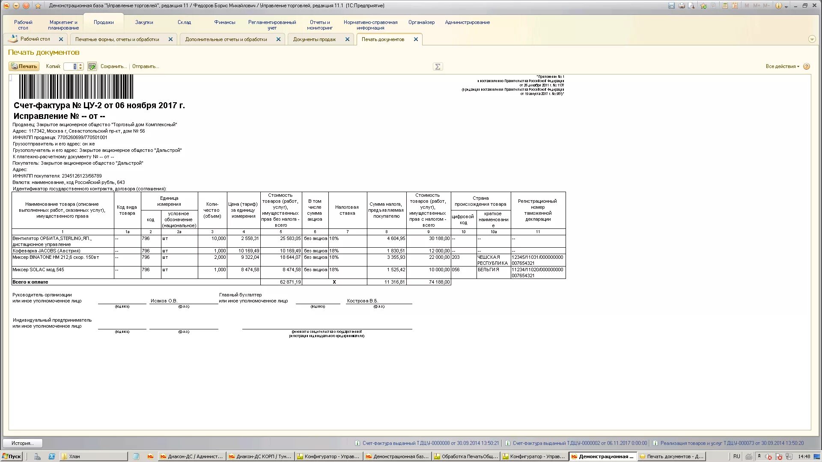Expand dropdown arrow beside info icon
The width and height of the screenshot is (822, 462).
click(x=786, y=6)
